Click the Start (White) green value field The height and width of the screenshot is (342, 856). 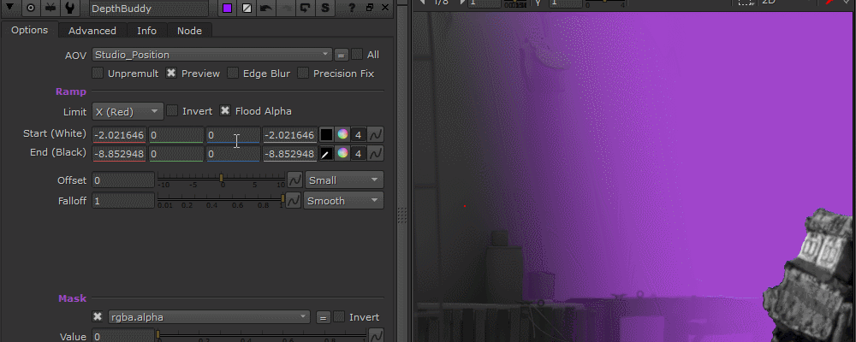point(175,135)
